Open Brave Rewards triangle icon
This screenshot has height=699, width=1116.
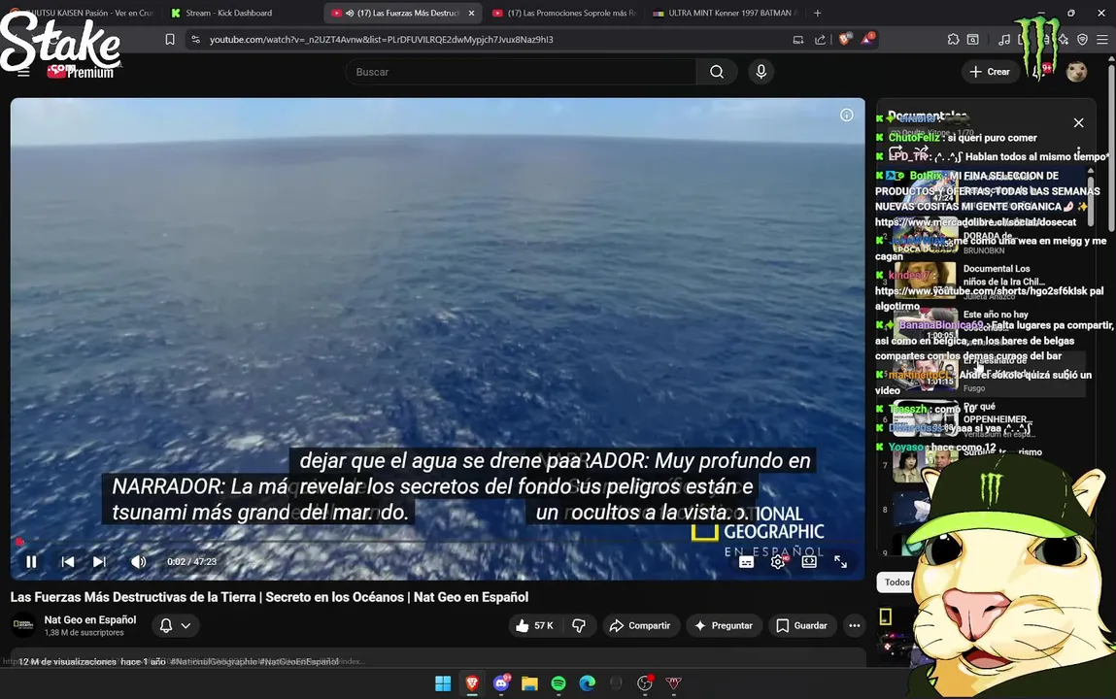pos(867,40)
